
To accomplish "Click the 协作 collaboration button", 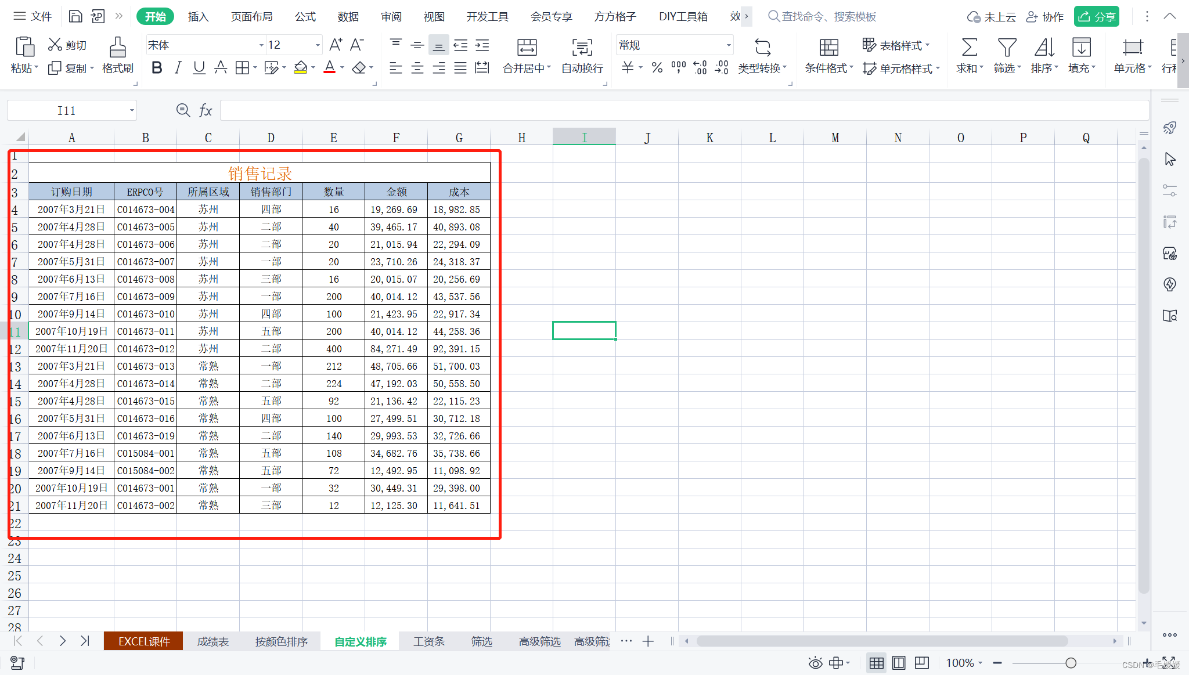I will pos(1045,17).
